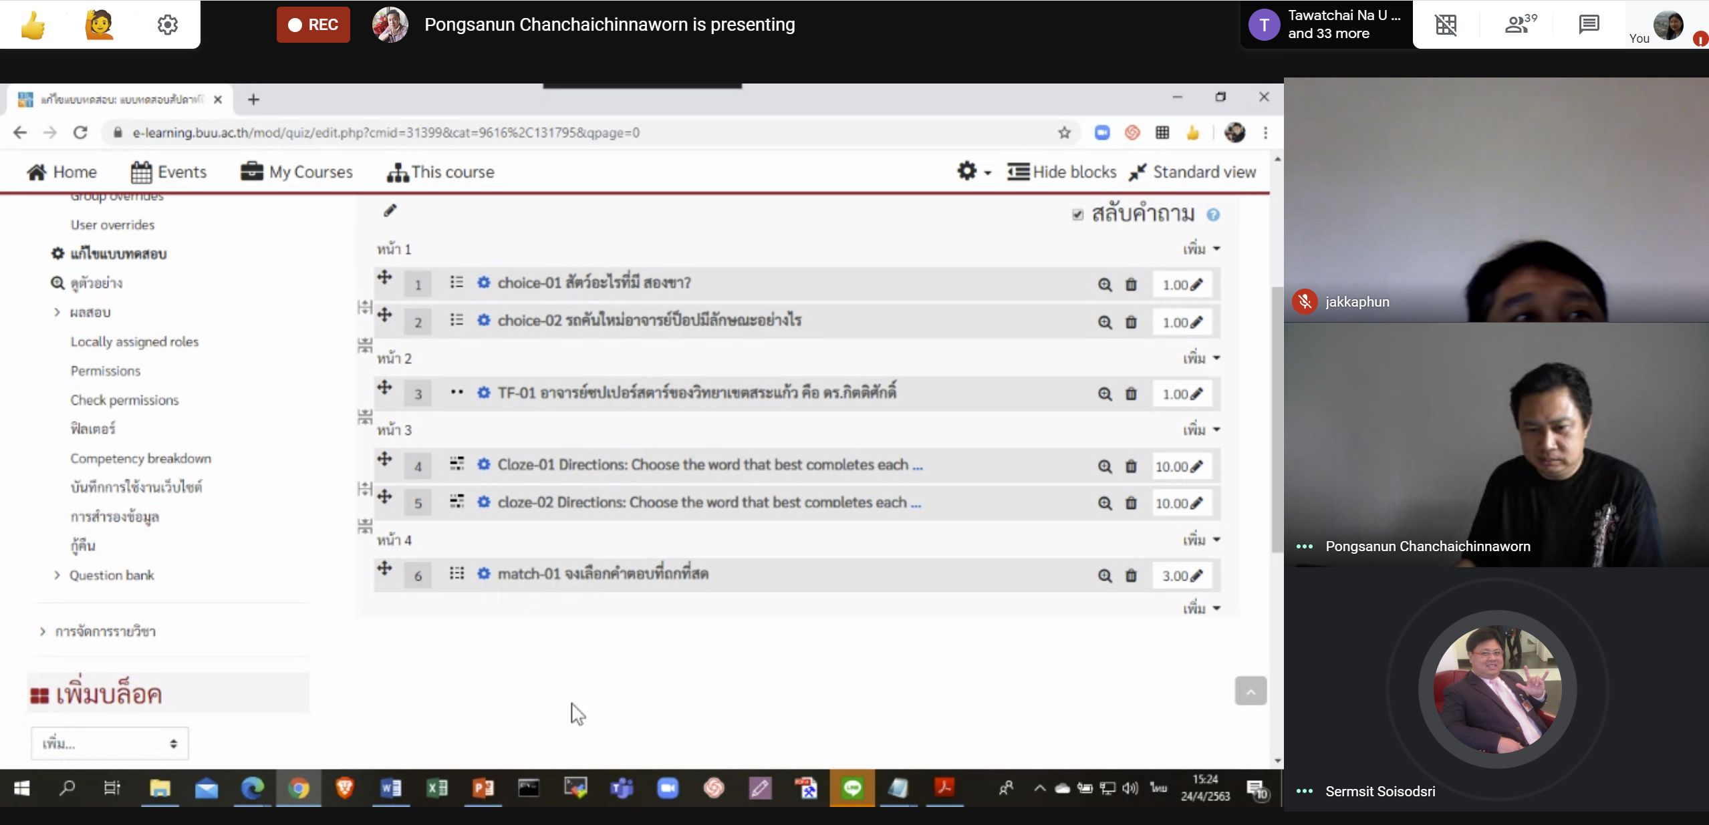Click the Hide blocks button
This screenshot has height=825, width=1709.
[1062, 172]
